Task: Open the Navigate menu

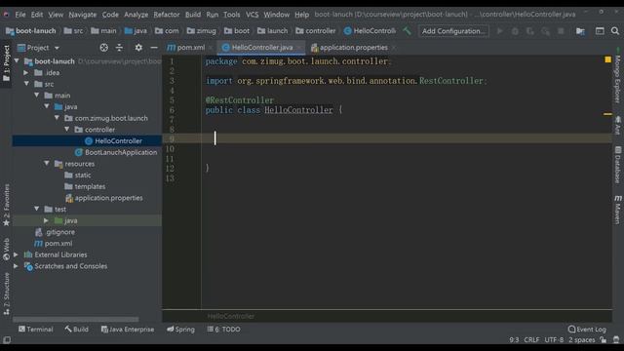Action: click(82, 15)
